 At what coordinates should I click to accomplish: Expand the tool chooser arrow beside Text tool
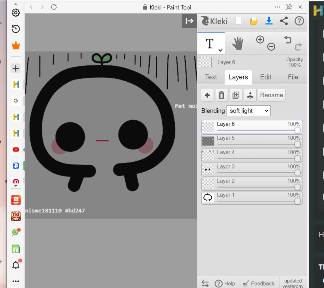click(221, 50)
